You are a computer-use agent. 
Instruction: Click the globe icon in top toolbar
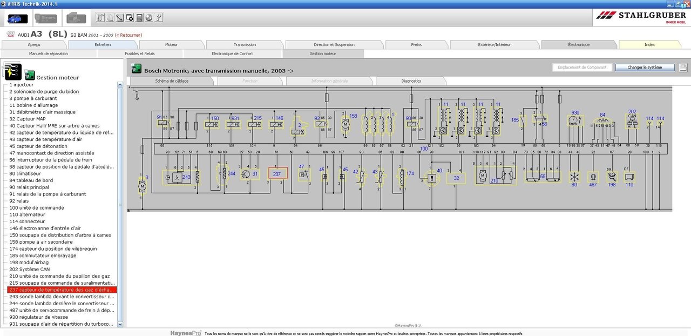pyautogui.click(x=149, y=18)
